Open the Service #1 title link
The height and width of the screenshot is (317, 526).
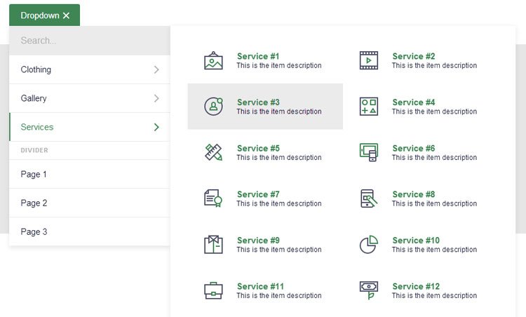click(x=258, y=56)
